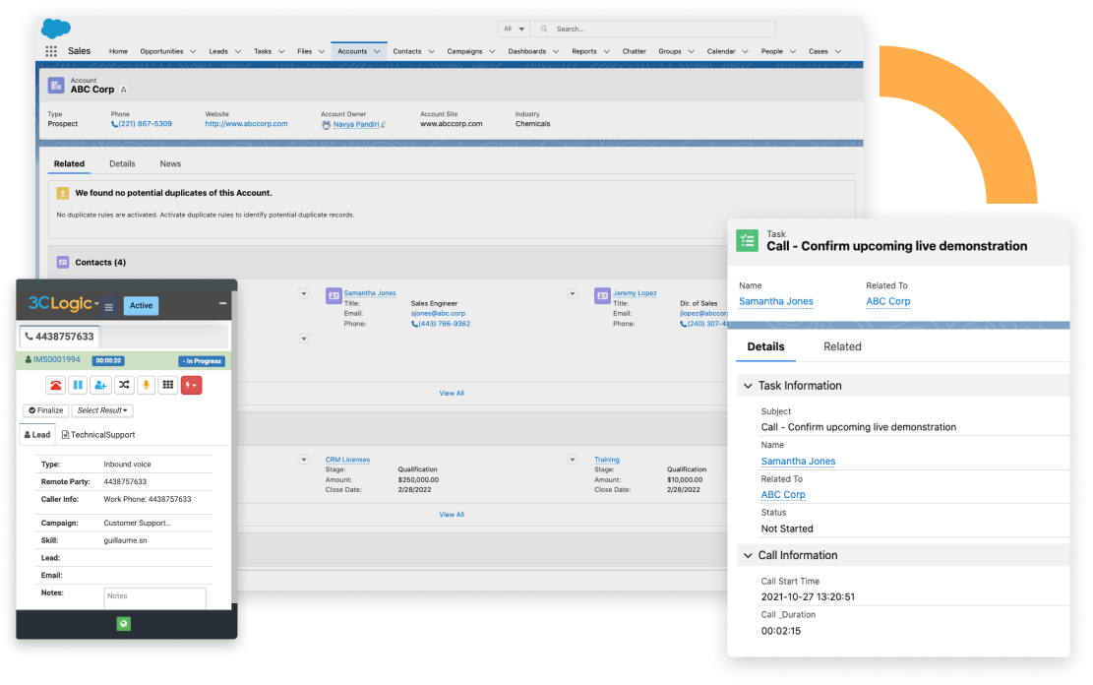Click the green globe icon in 3CLogic footer
1093x685 pixels.
[123, 624]
